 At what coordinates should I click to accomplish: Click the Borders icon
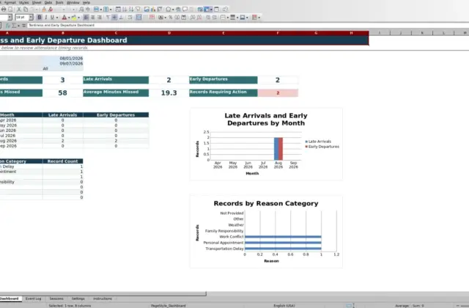[x=223, y=18]
